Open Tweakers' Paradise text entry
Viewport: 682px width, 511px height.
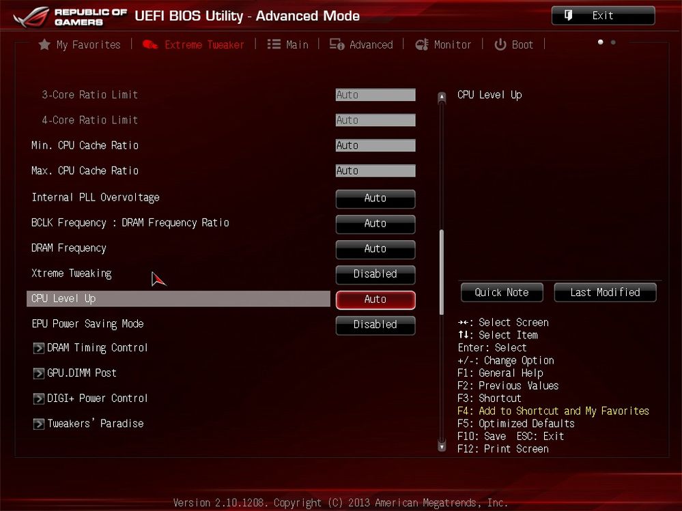click(x=96, y=423)
